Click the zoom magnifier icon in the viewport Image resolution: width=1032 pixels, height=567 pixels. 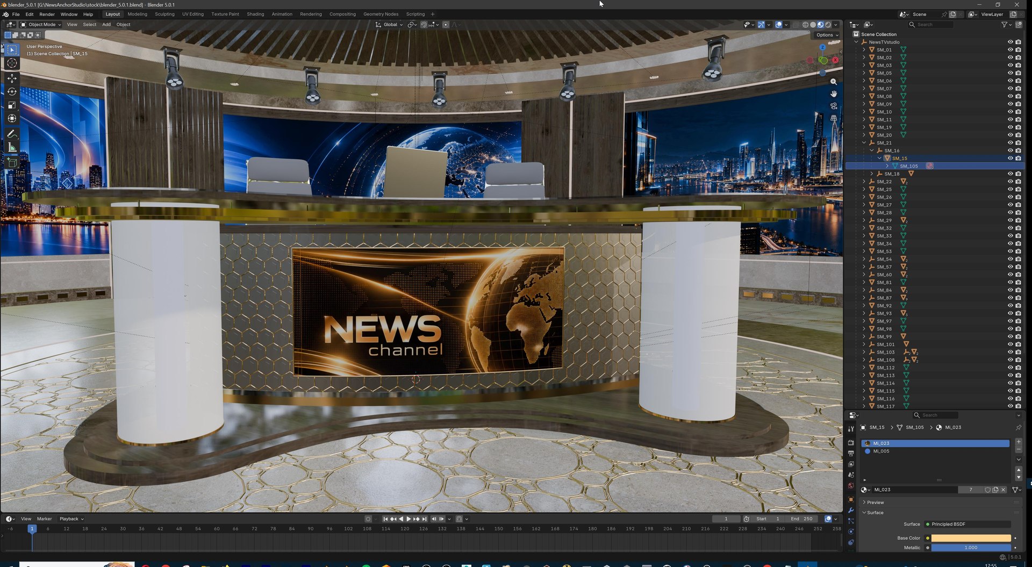tap(834, 82)
